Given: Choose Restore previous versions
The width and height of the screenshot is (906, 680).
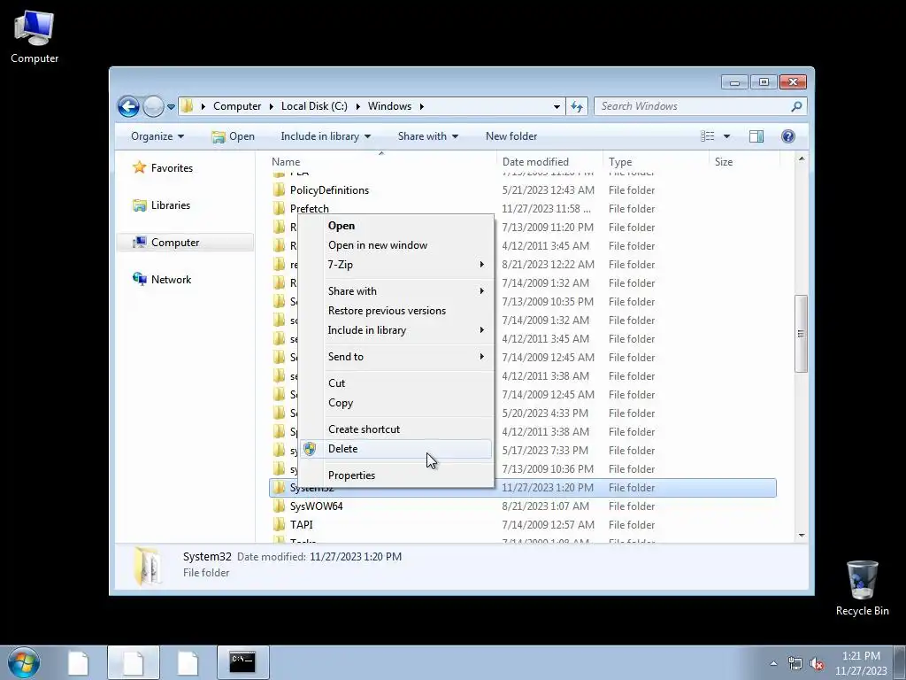Looking at the screenshot, I should (395, 311).
